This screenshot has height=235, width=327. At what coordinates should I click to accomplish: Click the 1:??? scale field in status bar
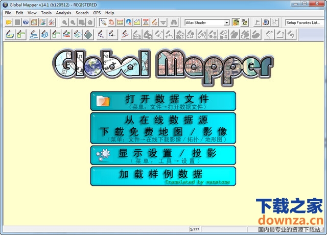click(194, 229)
